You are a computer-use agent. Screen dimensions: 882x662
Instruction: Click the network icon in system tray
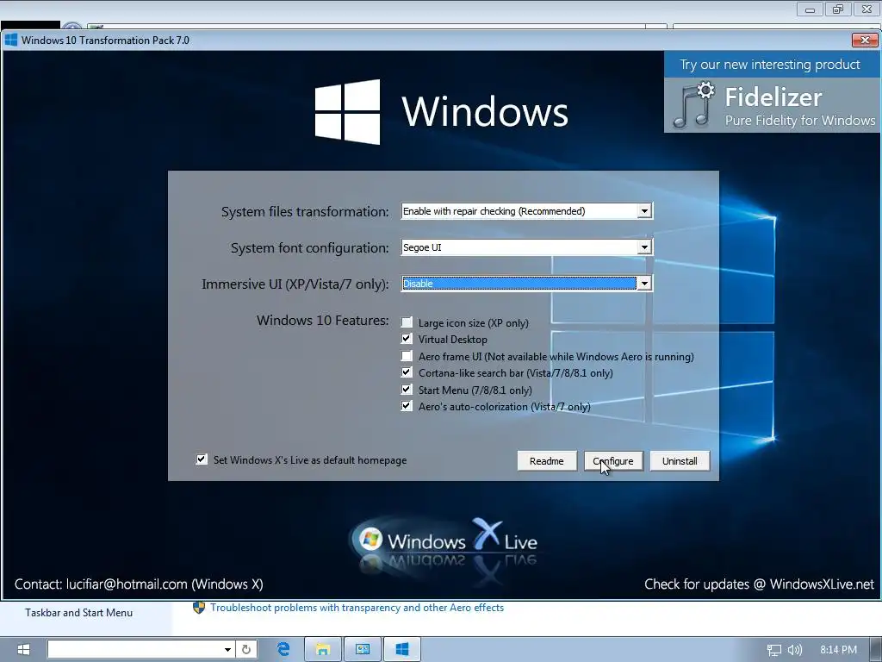click(x=774, y=650)
